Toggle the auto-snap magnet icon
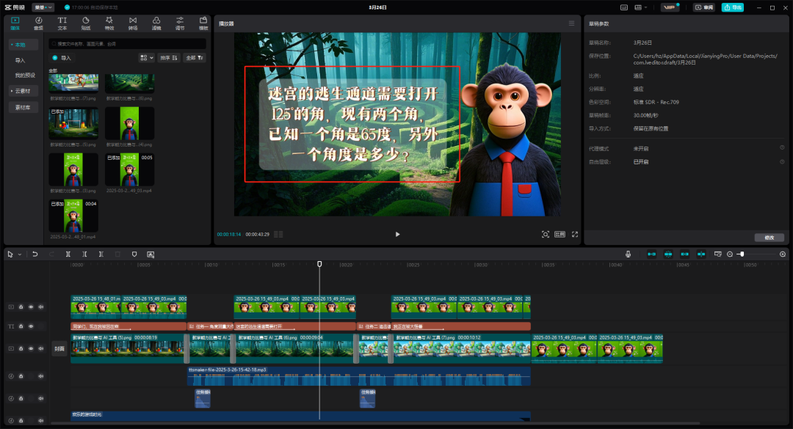 click(x=668, y=254)
